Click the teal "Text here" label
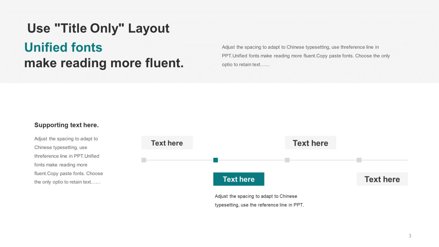This screenshot has height=247, width=439. click(239, 179)
